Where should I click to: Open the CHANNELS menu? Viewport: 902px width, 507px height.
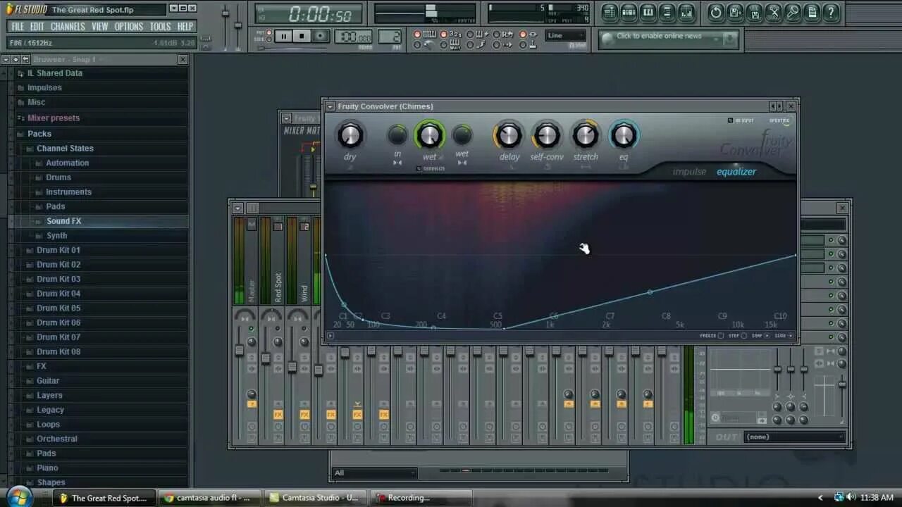pos(68,27)
